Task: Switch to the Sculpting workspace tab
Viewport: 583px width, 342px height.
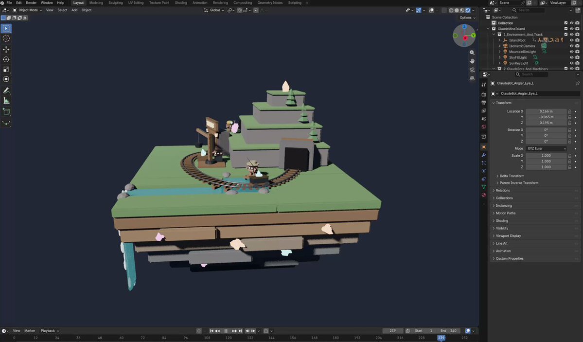Action: 116,2
